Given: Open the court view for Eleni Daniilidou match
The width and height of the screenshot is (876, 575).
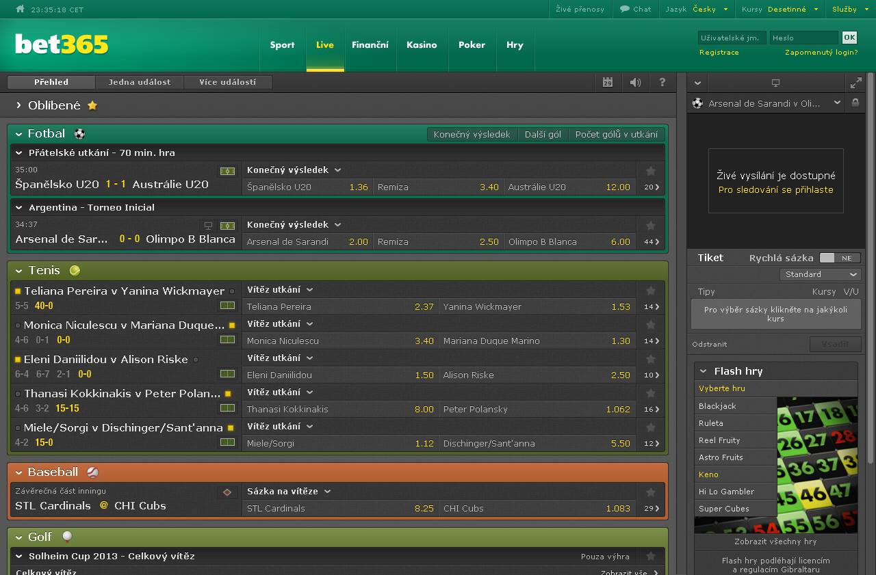Looking at the screenshot, I should pos(227,374).
